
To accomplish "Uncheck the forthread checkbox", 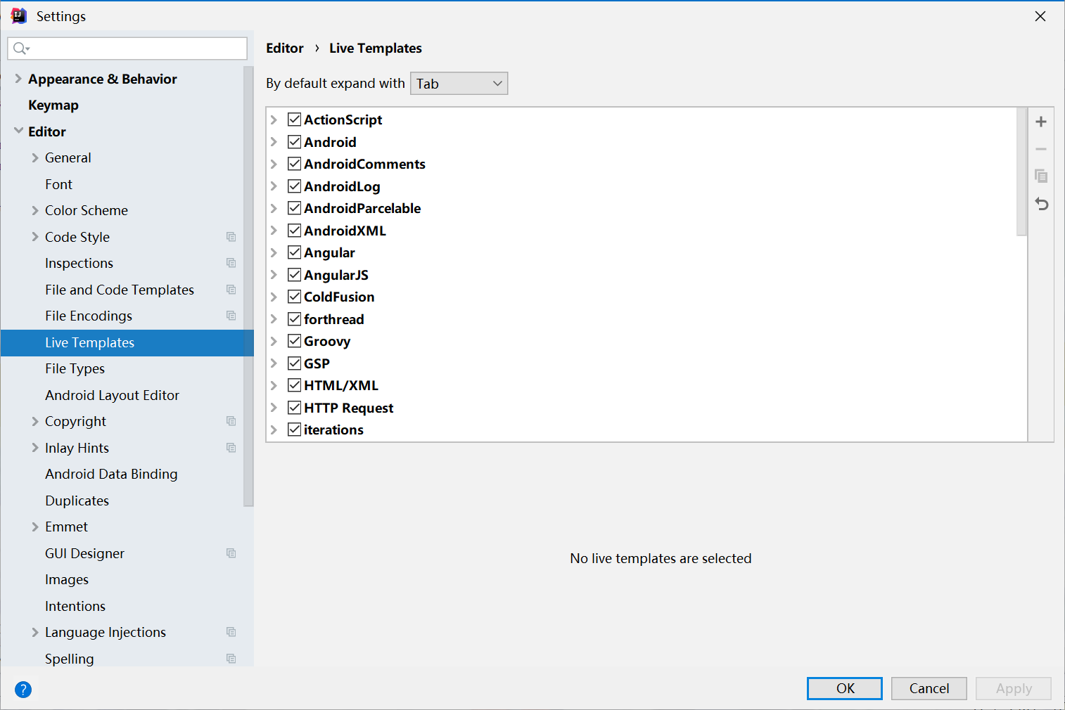I will coord(295,319).
